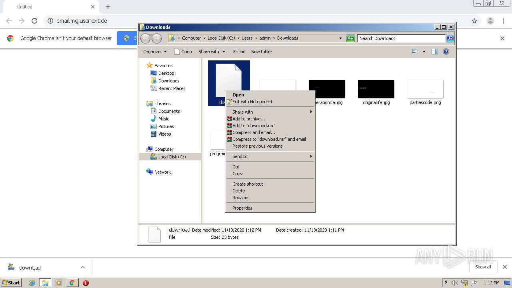Open the toolbar Share with dropdown
Viewport: 512px width, 288px height.
point(212,52)
